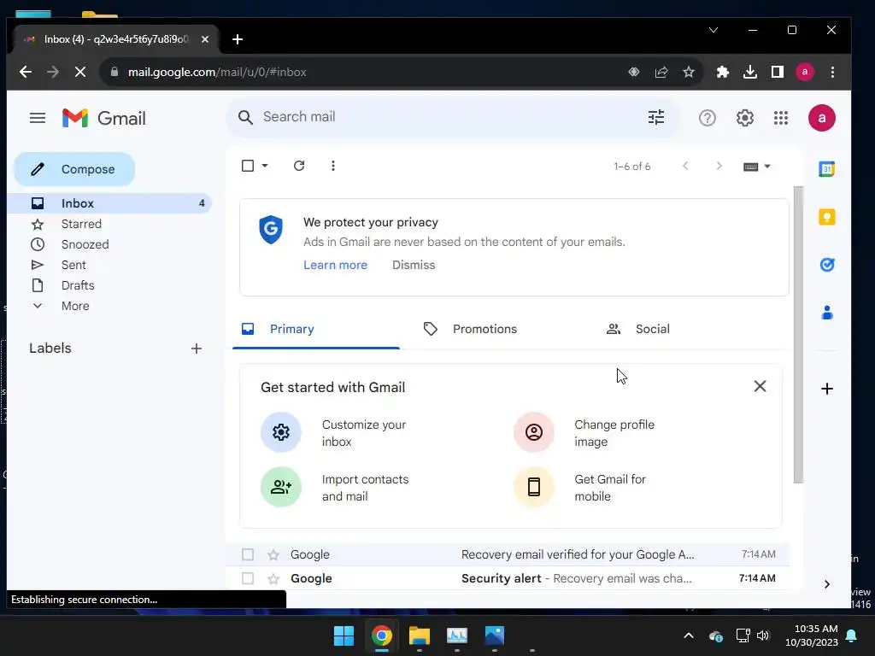Open the Google apps grid

point(781,118)
